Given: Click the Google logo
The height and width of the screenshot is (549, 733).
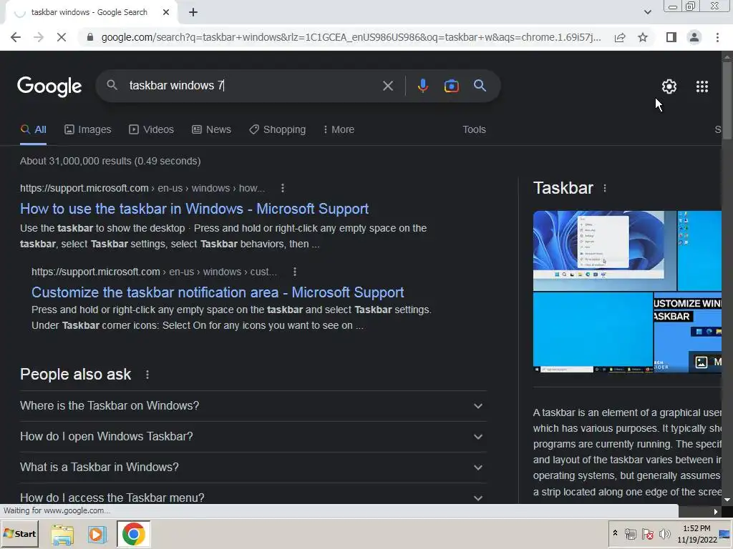Looking at the screenshot, I should tap(49, 86).
